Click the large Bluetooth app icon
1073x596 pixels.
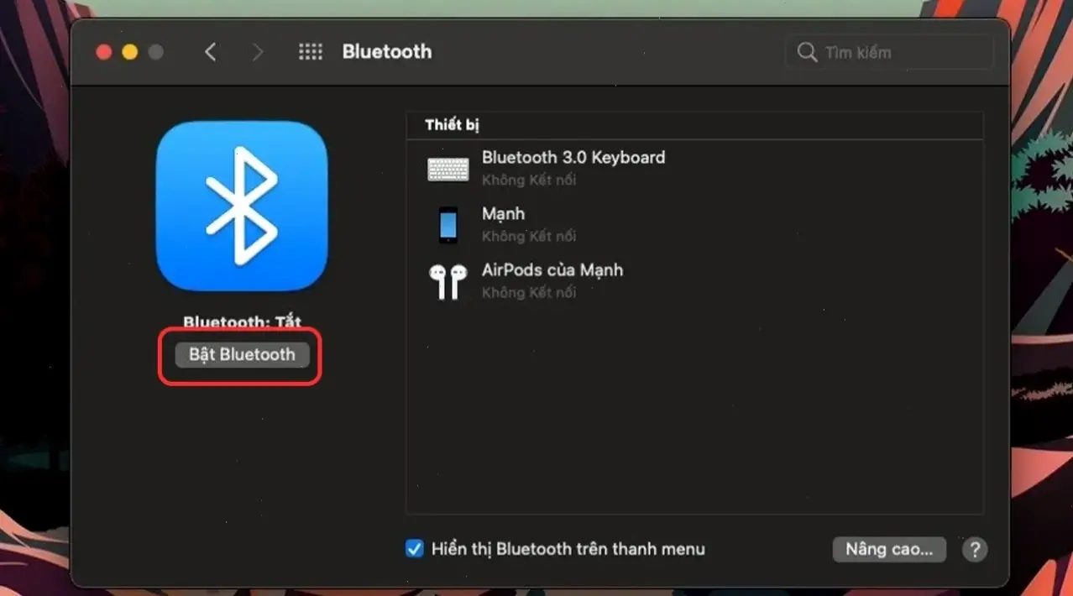tap(242, 207)
